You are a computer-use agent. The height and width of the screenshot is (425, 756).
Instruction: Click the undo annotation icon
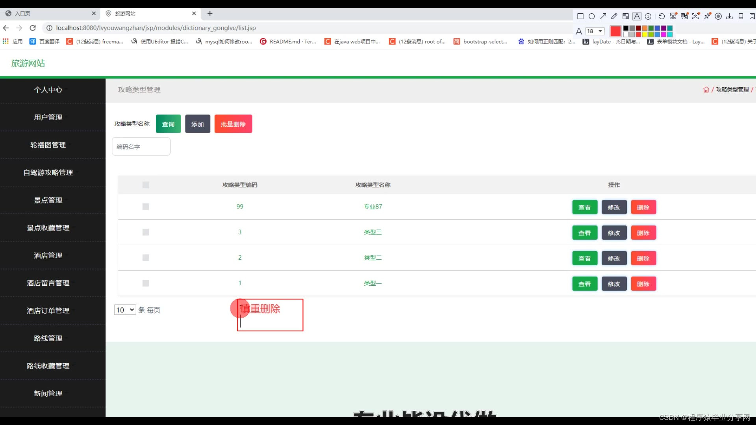661,16
